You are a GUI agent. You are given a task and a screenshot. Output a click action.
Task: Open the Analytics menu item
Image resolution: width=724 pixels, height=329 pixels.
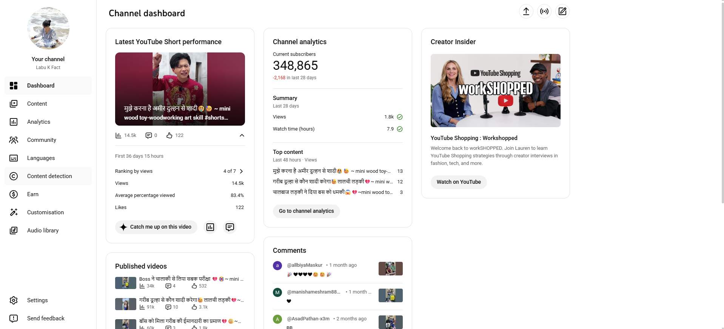coord(48,122)
